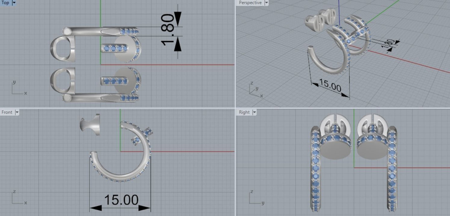Select the 15.00 dimension text in Front viewport
This screenshot has width=450, height=216.
121,200
